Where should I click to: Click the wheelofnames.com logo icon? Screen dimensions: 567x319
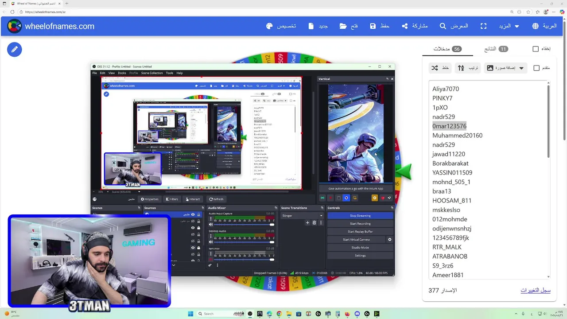[14, 26]
